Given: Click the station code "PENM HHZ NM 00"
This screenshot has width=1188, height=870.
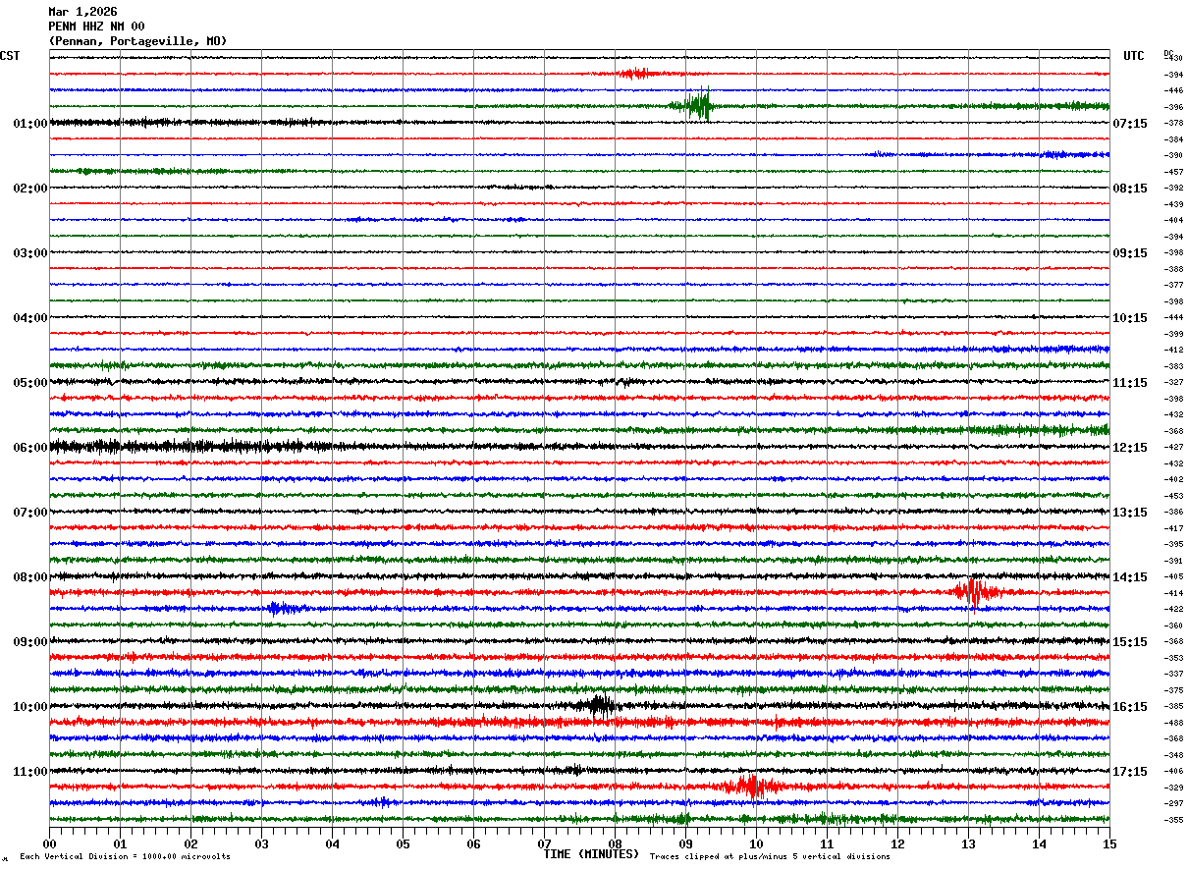Looking at the screenshot, I should click(x=96, y=27).
